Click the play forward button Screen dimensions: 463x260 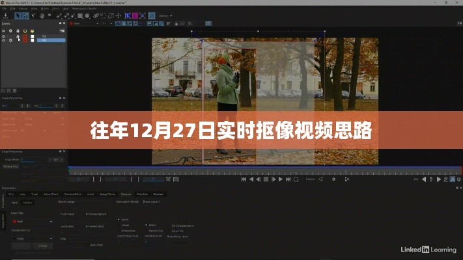(x=280, y=179)
